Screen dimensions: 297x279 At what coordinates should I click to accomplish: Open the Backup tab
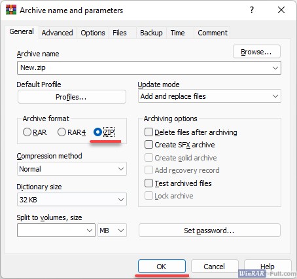pyautogui.click(x=151, y=33)
